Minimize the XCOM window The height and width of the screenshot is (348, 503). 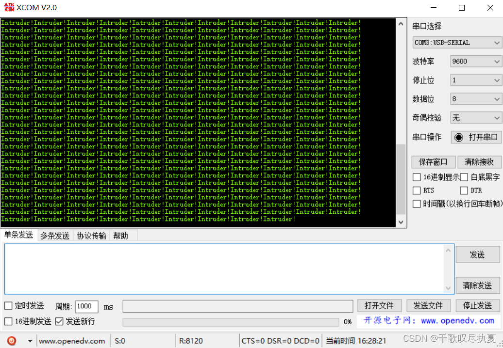click(x=434, y=8)
